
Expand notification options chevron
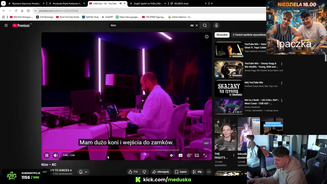tap(86, 172)
